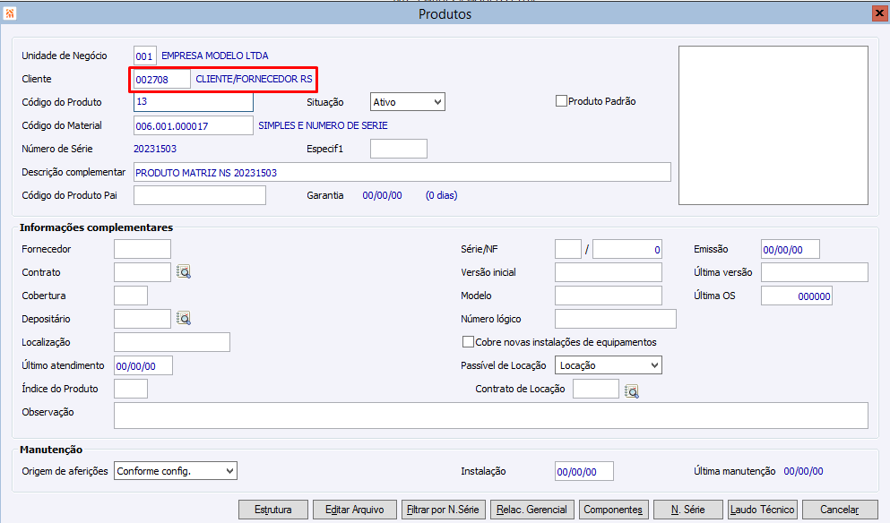Open the Contrato lookup search icon
890x523 pixels.
click(184, 272)
